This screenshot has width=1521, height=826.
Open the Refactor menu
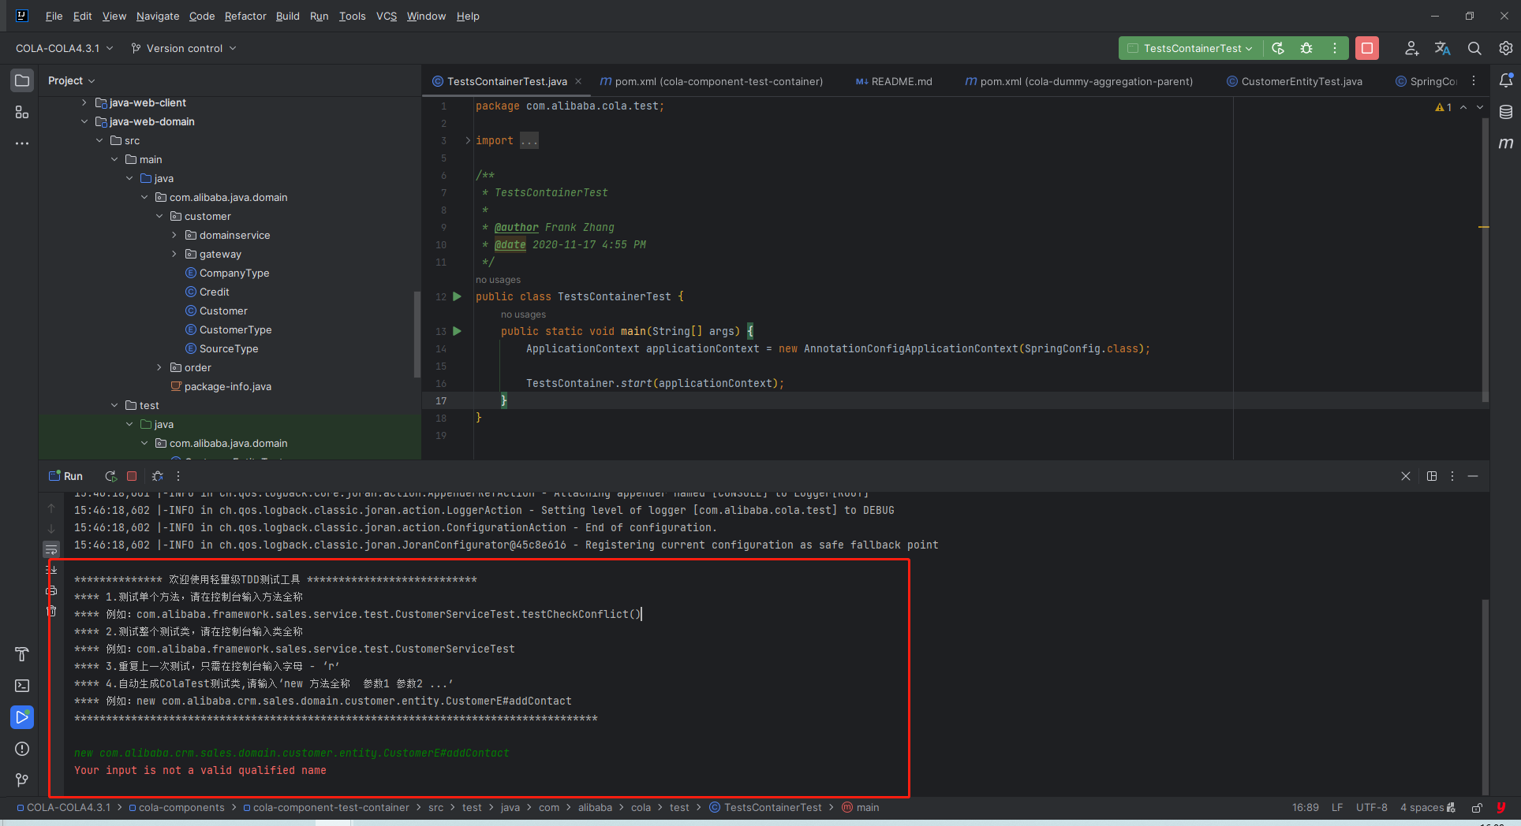tap(245, 16)
